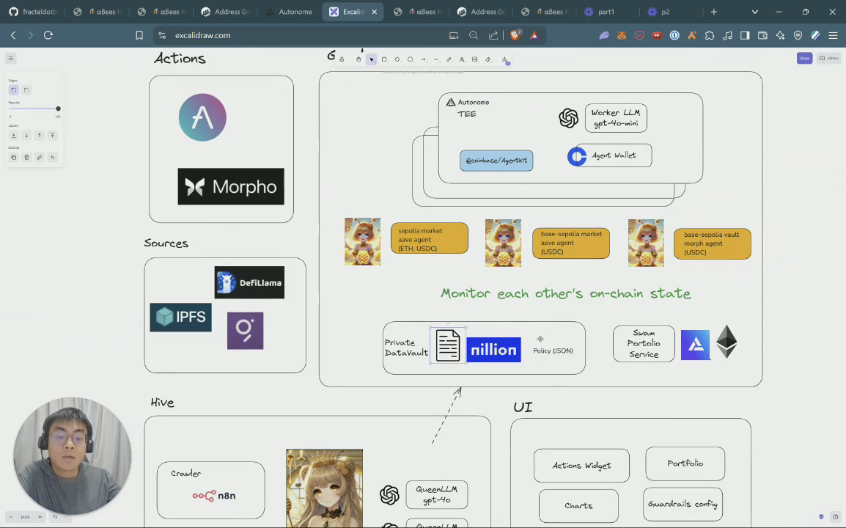
Task: Select the 'Agent Wallet' box
Action: pos(614,155)
